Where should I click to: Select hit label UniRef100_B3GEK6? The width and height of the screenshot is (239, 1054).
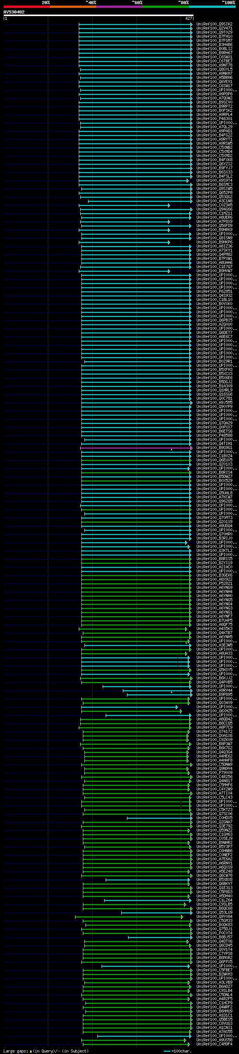coord(214,575)
